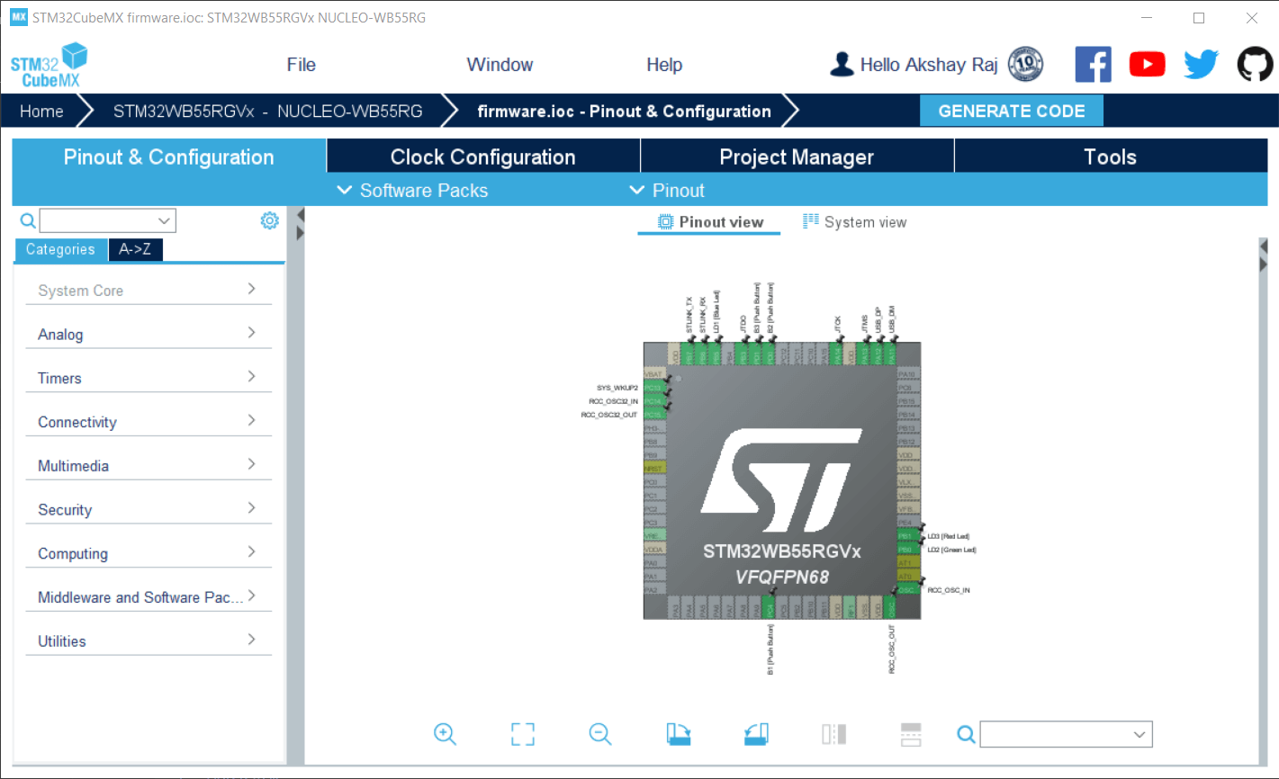Collapse the right side panel arrow
The width and height of the screenshot is (1279, 779).
coord(1263,246)
